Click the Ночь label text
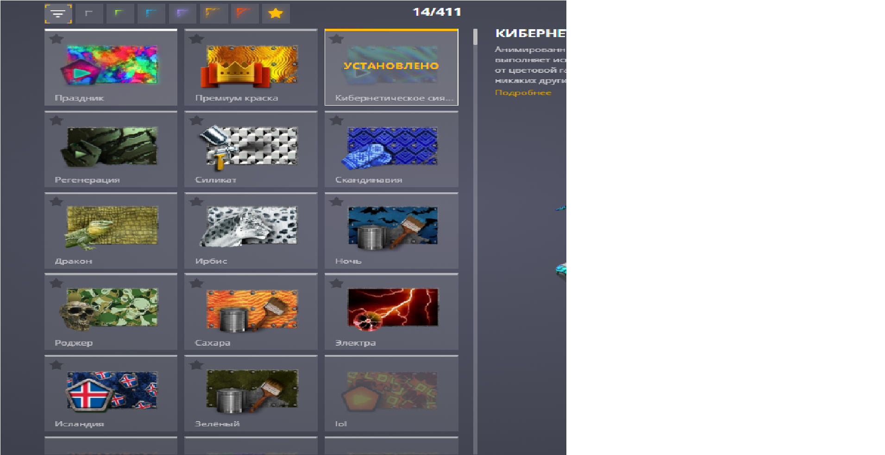 tap(348, 261)
